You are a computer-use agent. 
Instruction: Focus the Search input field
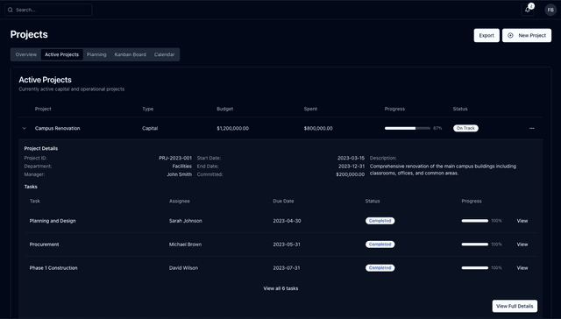tap(48, 10)
